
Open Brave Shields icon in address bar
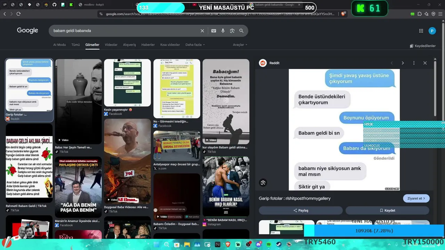pyautogui.click(x=343, y=14)
